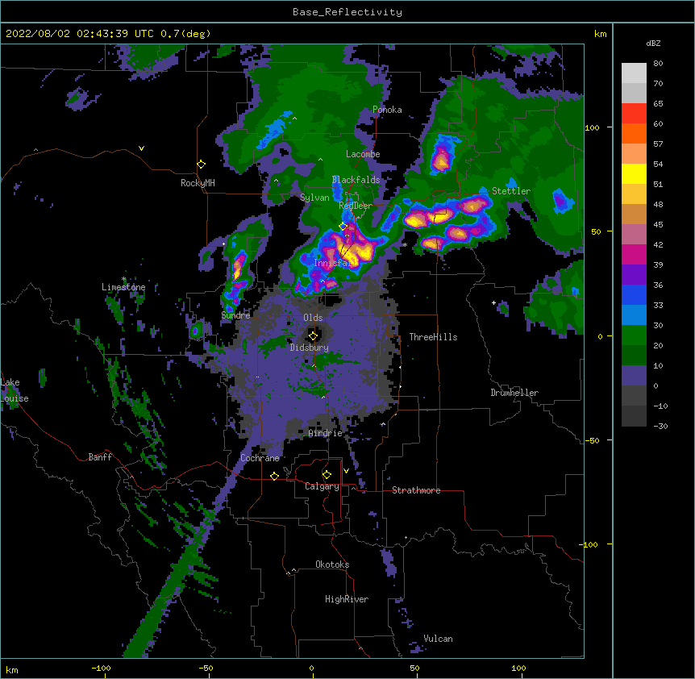Click the 100 tick label on right axis
Viewport: 695px width, 679px height.
592,127
